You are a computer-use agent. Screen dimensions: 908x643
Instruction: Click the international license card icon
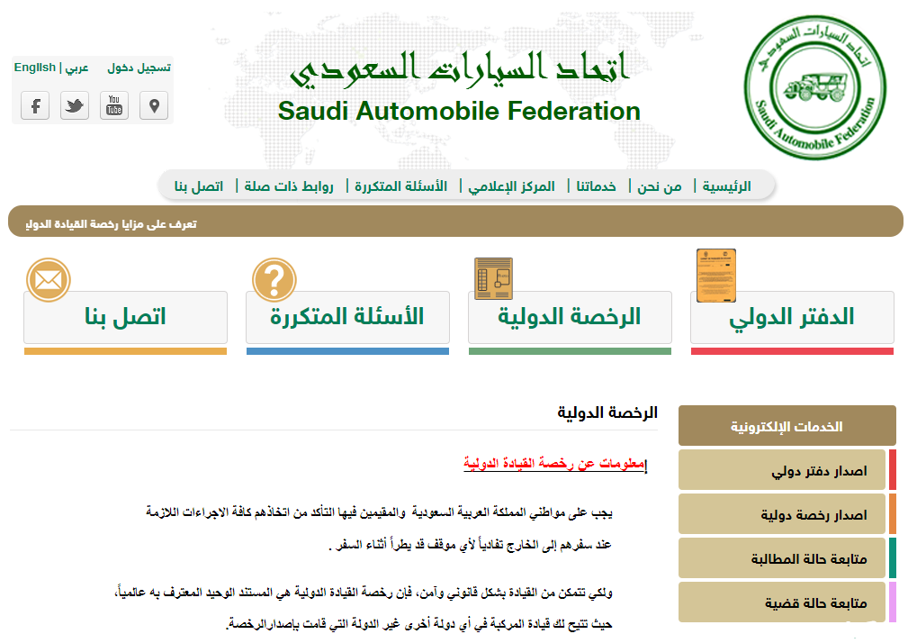pos(493,278)
